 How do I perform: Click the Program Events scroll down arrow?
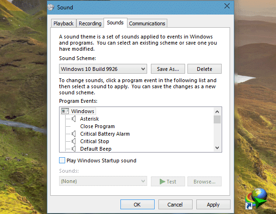click(217, 147)
